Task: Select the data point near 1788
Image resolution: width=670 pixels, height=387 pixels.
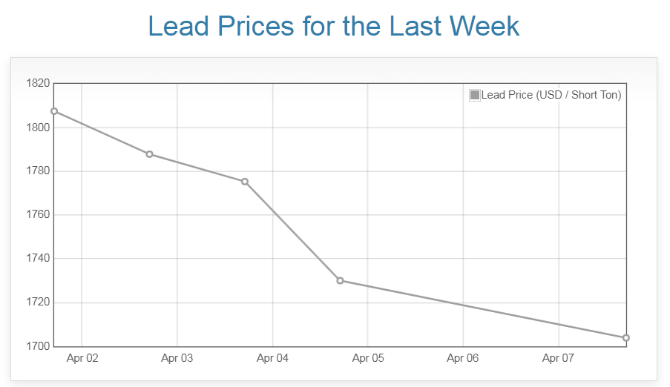Action: pyautogui.click(x=149, y=154)
